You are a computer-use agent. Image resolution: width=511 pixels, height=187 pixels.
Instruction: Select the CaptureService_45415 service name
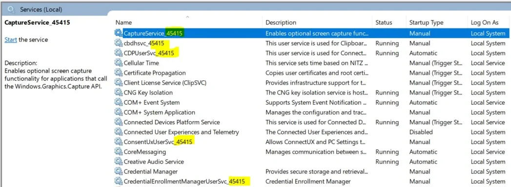153,33
